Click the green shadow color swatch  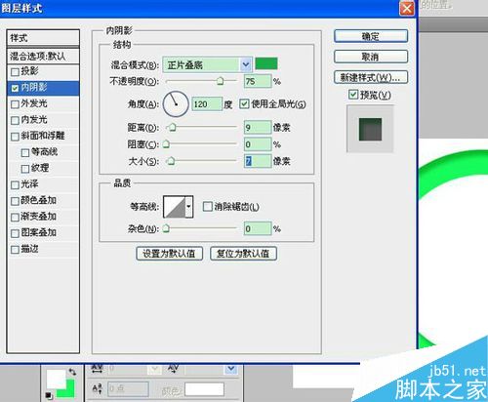click(x=266, y=63)
